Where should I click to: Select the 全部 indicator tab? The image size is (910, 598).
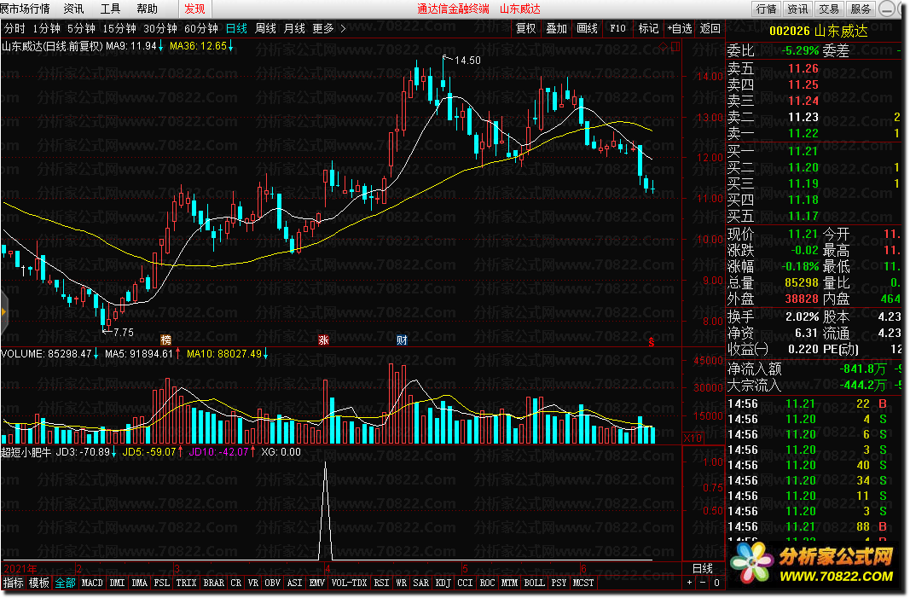pos(65,583)
